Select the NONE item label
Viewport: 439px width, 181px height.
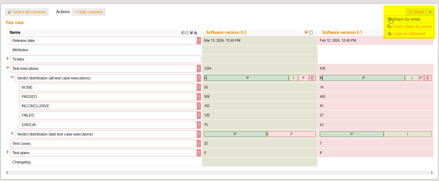click(x=27, y=87)
